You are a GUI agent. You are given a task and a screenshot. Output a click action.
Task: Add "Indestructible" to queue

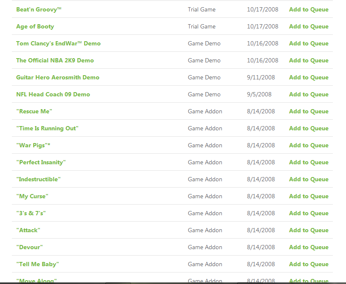[309, 179]
